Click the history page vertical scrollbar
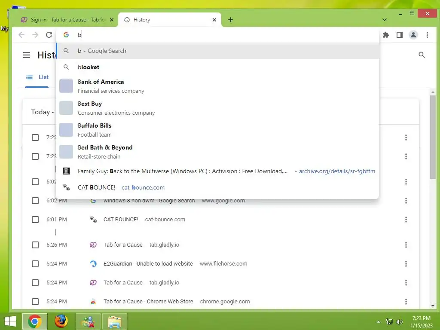 (433, 137)
